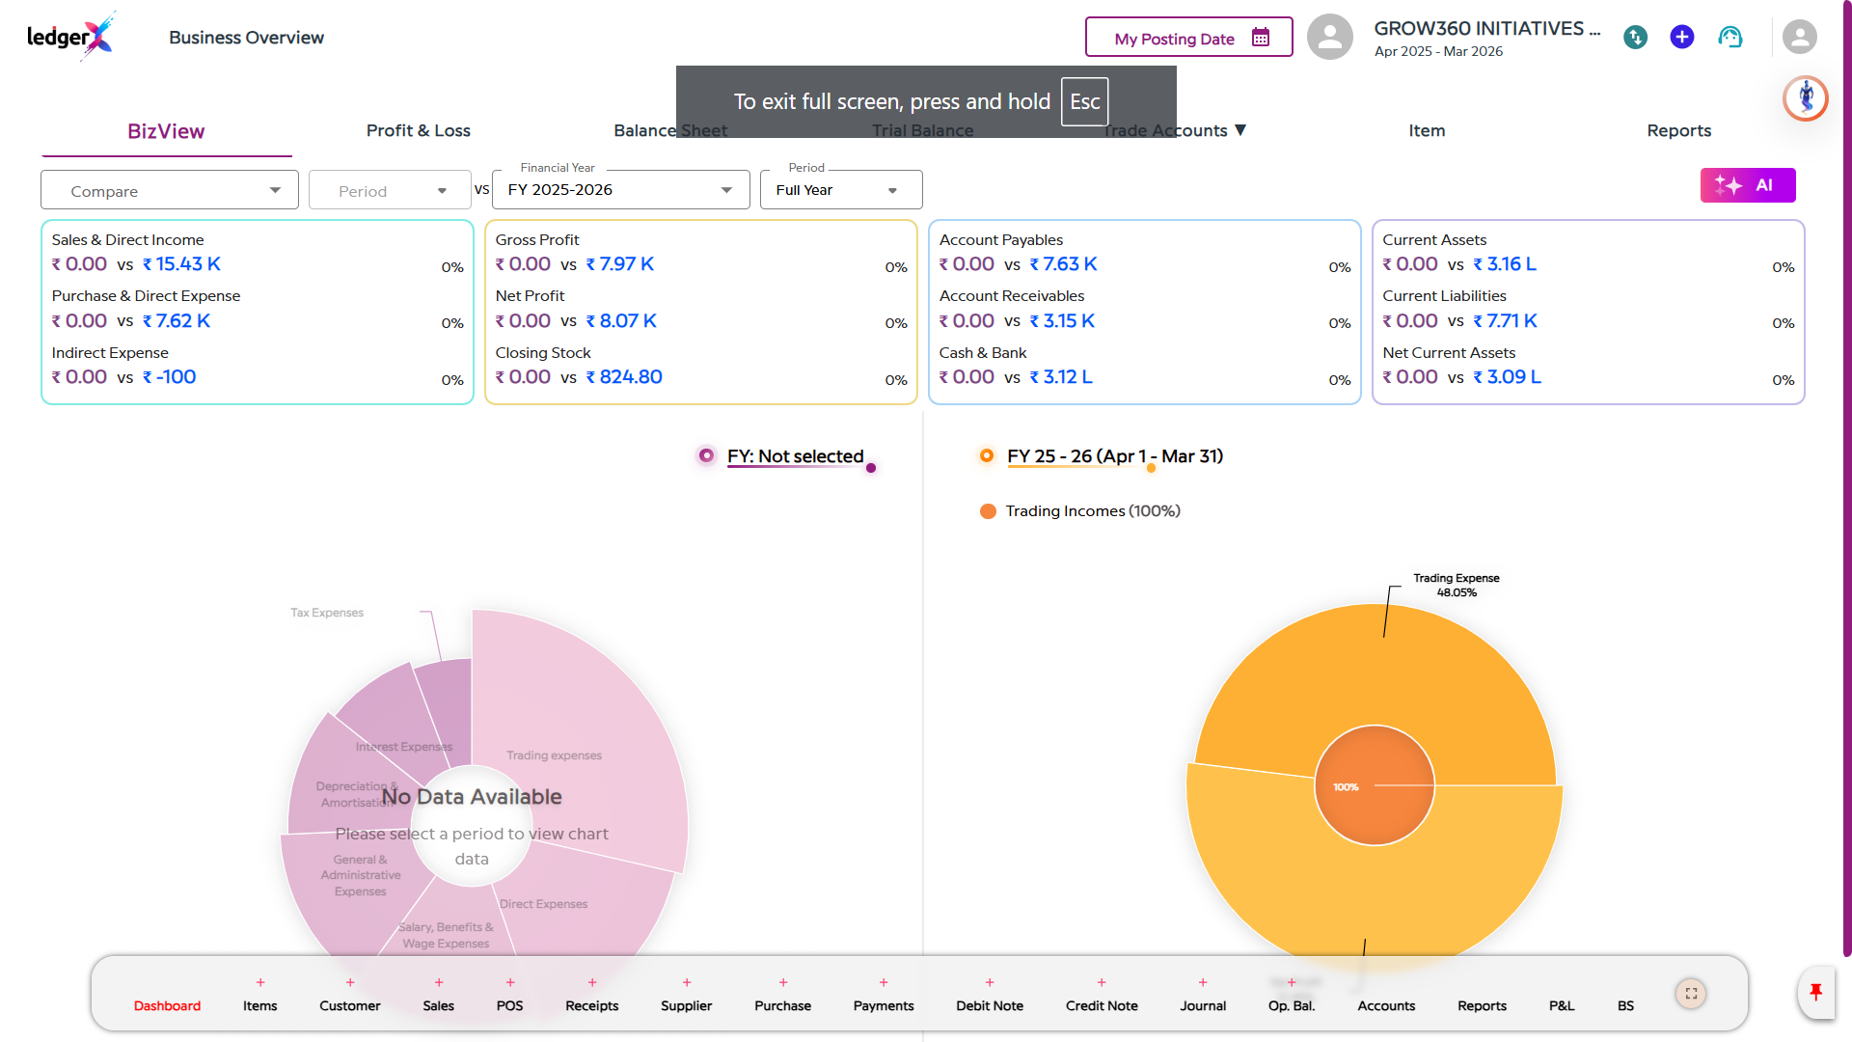This screenshot has width=1852, height=1042.
Task: Click the Business Overview page title
Action: click(x=246, y=38)
